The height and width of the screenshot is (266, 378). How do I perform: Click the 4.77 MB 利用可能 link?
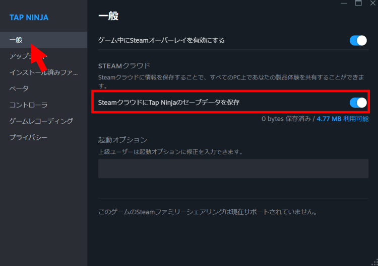pos(343,119)
